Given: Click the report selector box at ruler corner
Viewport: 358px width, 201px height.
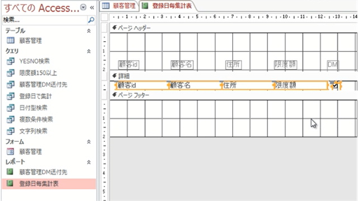Looking at the screenshot, I should (105, 17).
